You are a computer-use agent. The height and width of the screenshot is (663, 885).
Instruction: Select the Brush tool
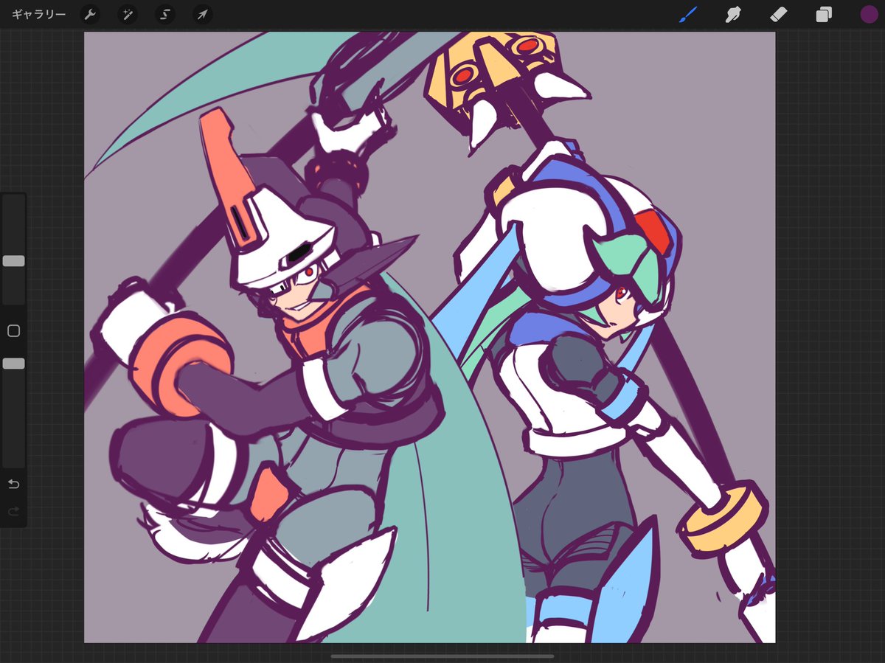pos(688,14)
